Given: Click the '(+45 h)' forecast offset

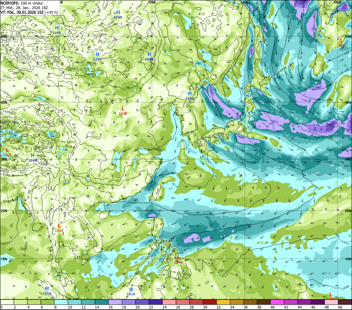Looking at the screenshot, I should pyautogui.click(x=51, y=12).
